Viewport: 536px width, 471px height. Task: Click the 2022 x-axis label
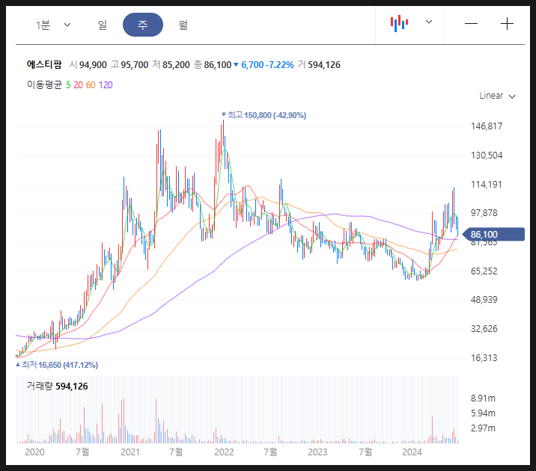pyautogui.click(x=224, y=452)
